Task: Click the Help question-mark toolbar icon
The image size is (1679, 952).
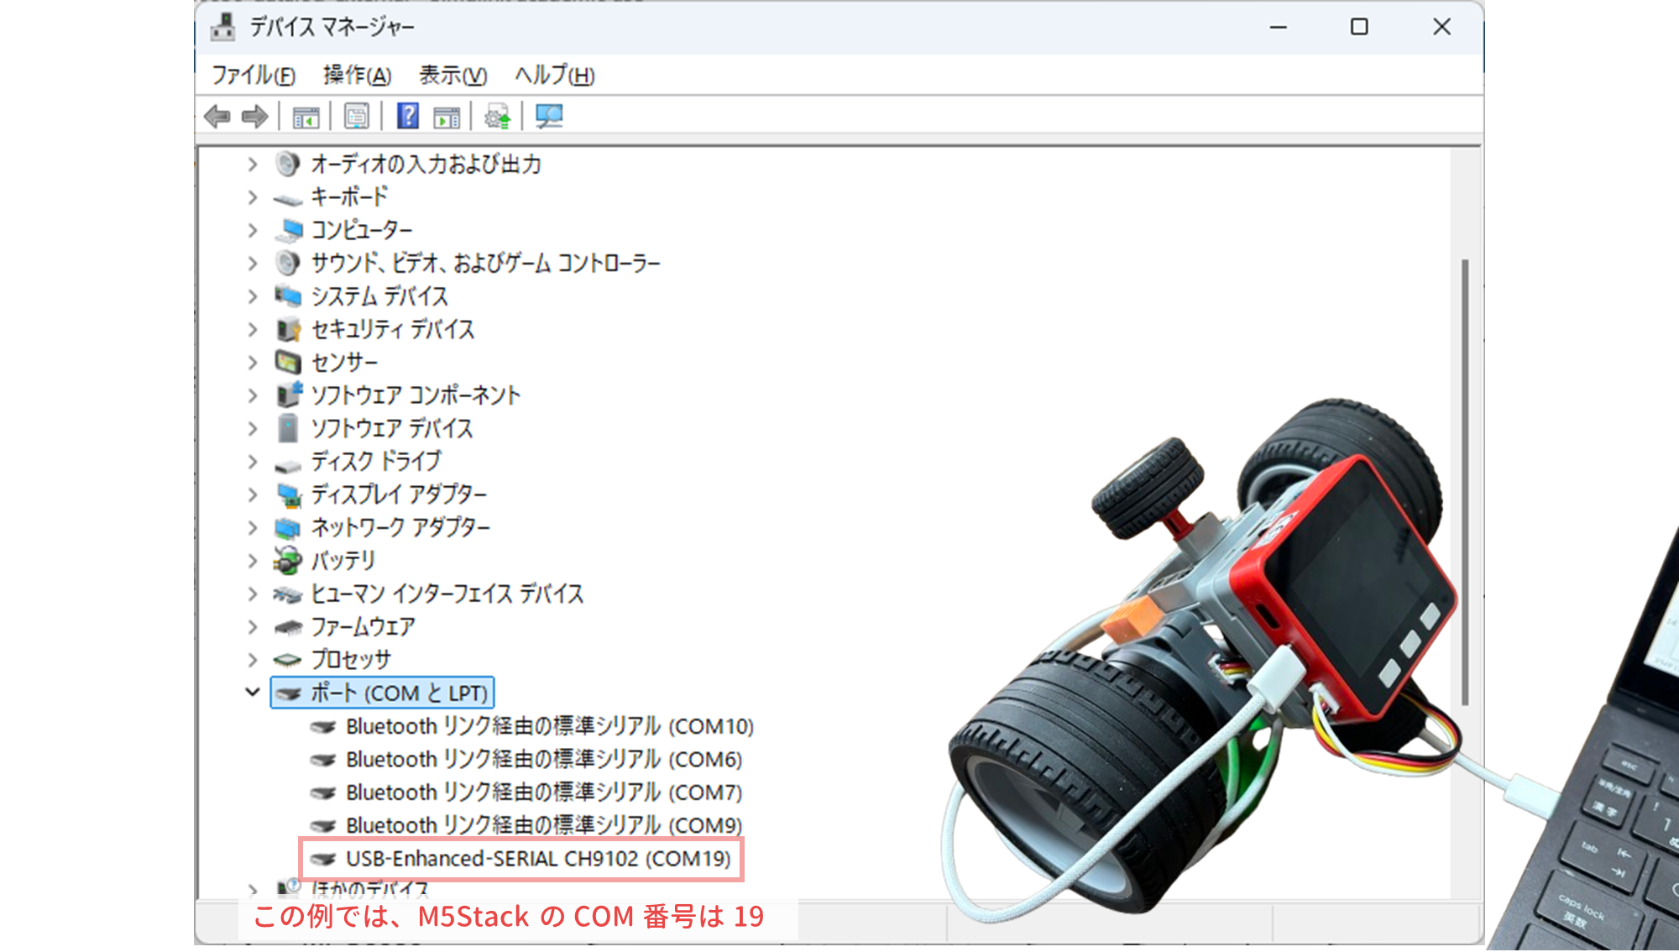Action: pos(407,117)
